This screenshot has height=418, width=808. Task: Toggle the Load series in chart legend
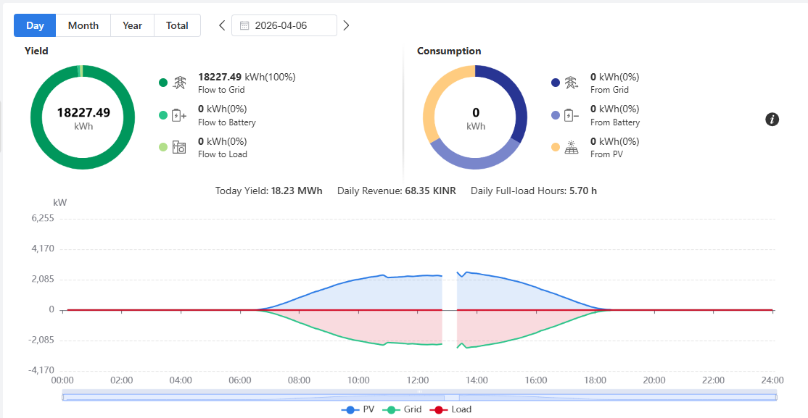pyautogui.click(x=450, y=410)
